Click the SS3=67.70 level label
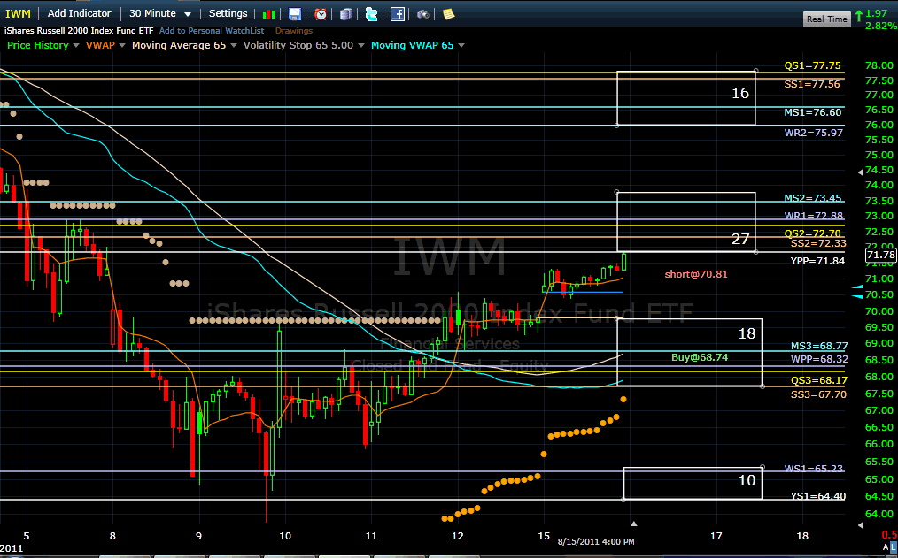Screen dimensions: 898x558 (818, 394)
